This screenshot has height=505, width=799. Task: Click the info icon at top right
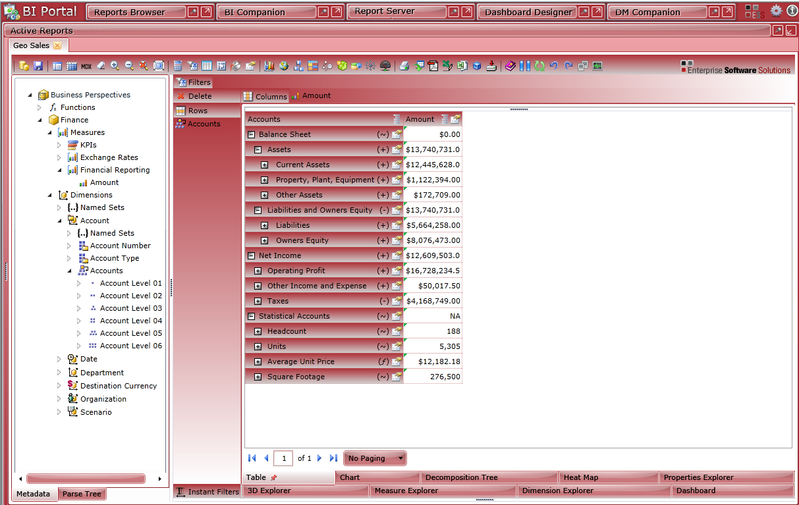[792, 11]
